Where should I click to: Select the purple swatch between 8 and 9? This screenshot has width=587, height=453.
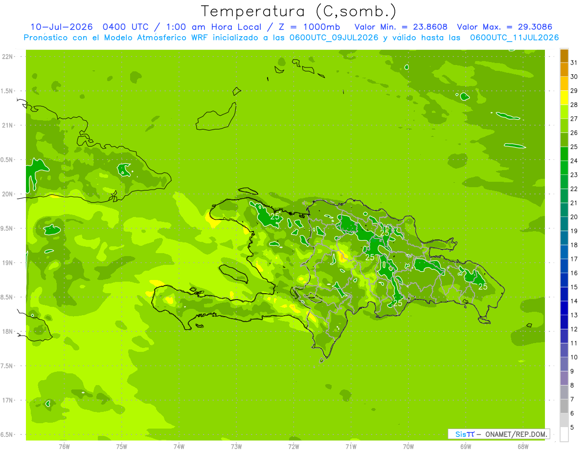tap(564, 378)
